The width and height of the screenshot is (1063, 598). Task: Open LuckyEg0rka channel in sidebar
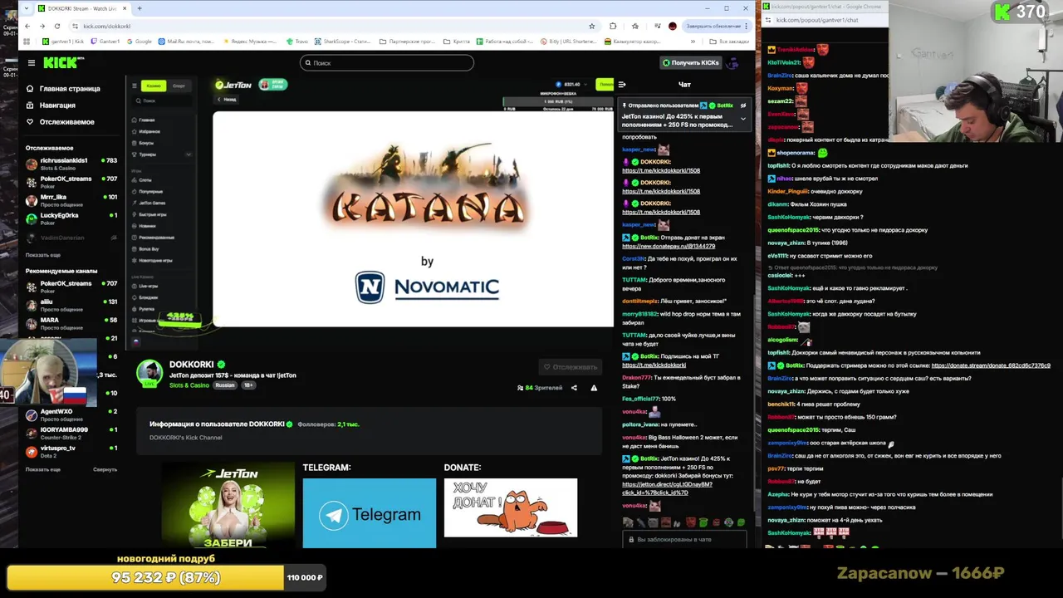71,218
